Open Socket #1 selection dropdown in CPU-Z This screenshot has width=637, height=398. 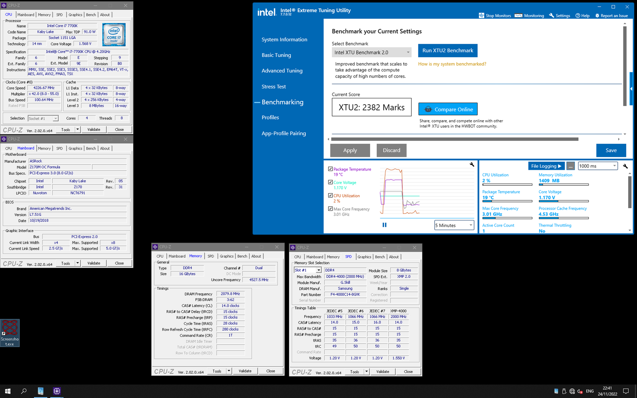point(43,118)
